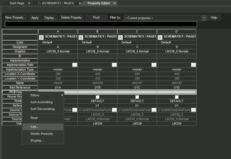This screenshot has width=231, height=159.
Task: Select the Location Y-Coordinate row header
Action: coord(20,78)
